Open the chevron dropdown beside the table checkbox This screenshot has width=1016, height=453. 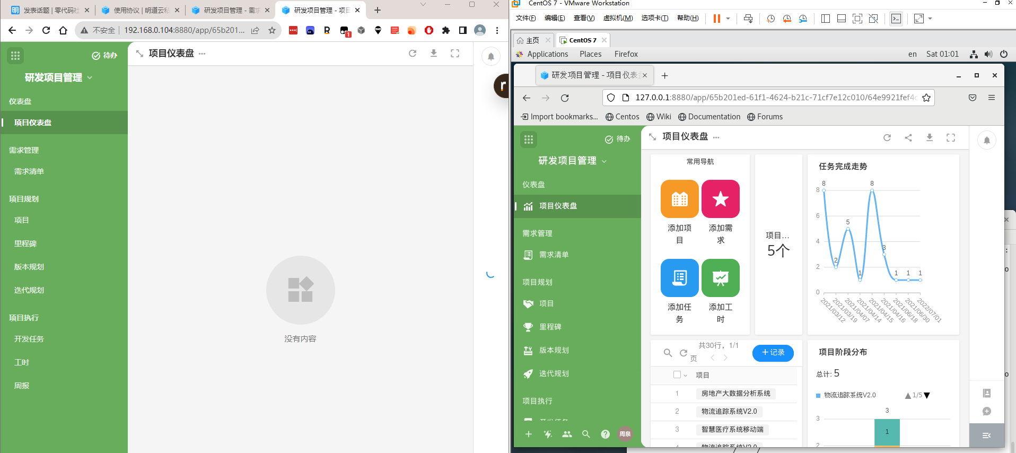tap(686, 376)
